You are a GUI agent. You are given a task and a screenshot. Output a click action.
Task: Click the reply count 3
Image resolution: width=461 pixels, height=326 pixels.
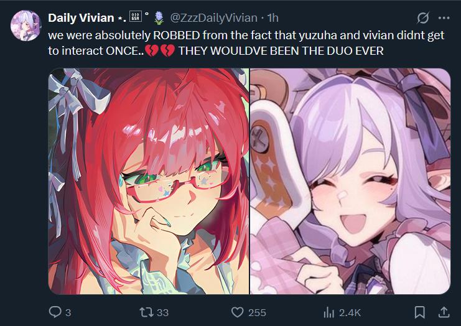pyautogui.click(x=68, y=312)
